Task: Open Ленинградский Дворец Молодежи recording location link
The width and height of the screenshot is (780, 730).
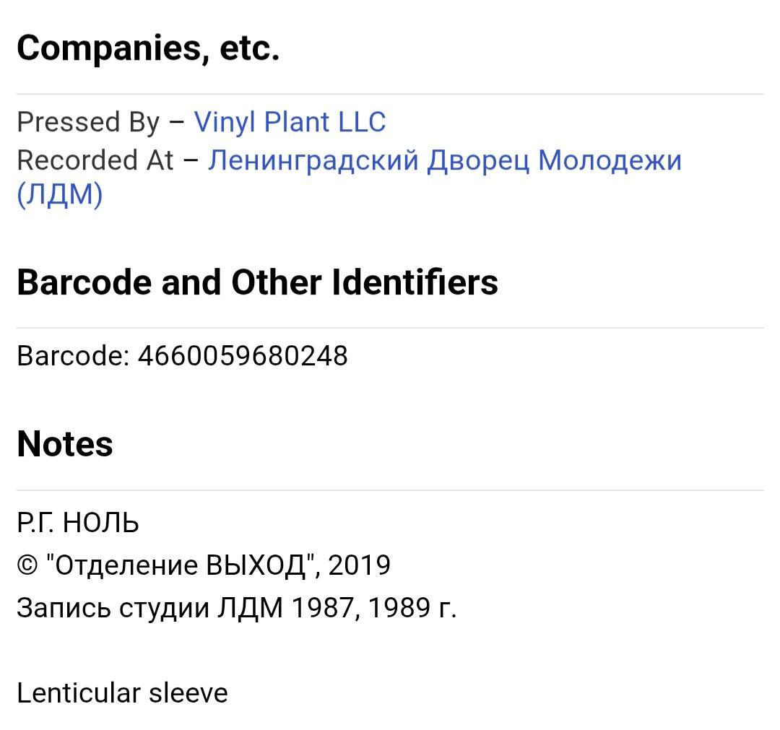Action: (444, 160)
